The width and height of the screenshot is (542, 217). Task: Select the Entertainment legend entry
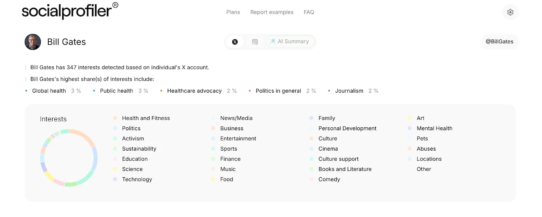[x=234, y=139]
